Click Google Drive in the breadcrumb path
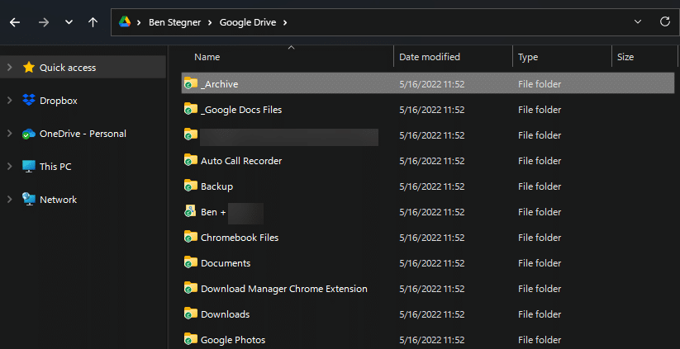 click(x=248, y=22)
